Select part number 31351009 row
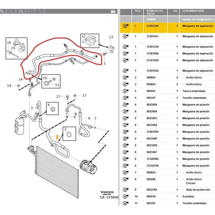The height and width of the screenshot is (215, 215). pos(152,60)
